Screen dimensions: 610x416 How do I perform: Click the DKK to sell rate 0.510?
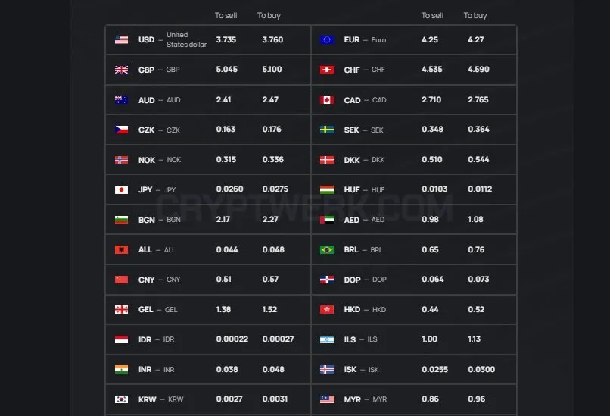point(432,160)
